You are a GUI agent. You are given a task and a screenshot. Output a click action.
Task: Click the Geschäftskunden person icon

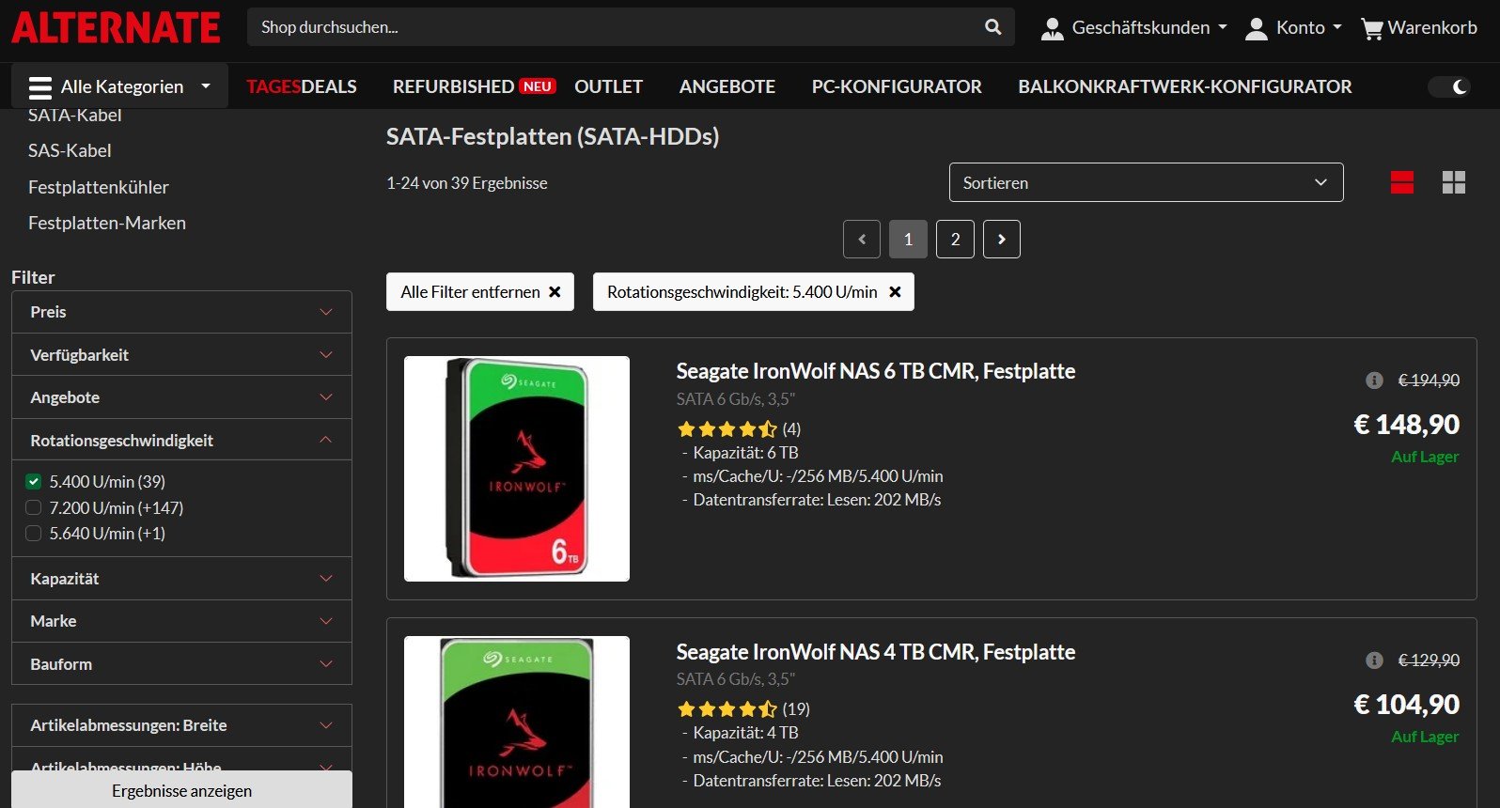tap(1052, 29)
